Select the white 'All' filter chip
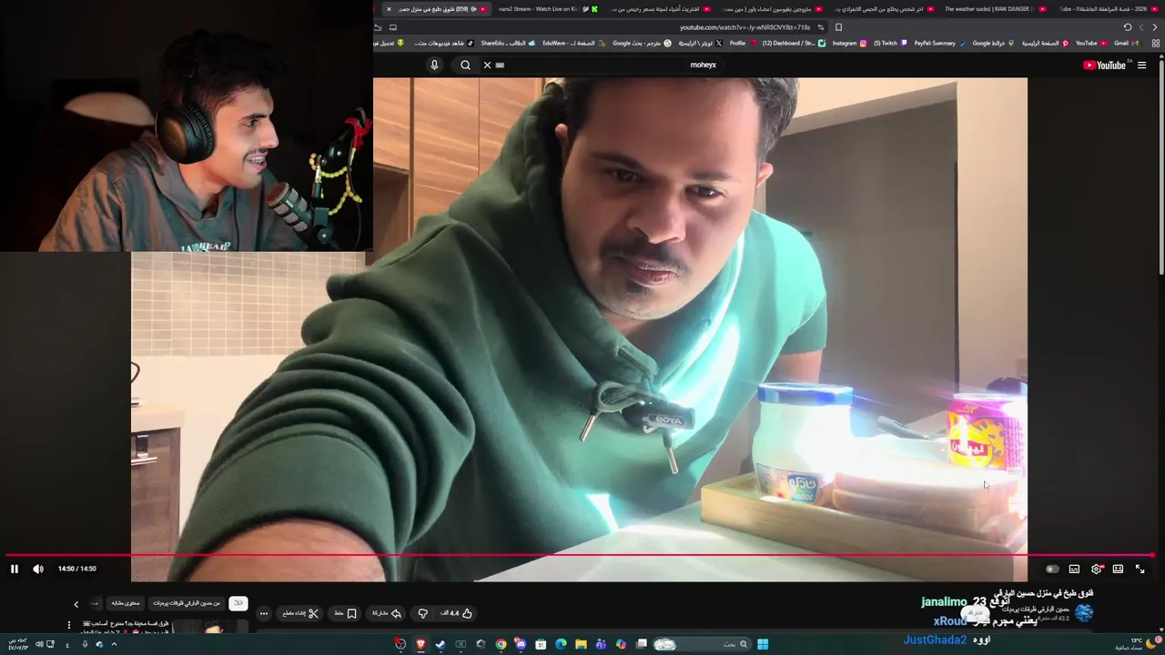 click(238, 603)
